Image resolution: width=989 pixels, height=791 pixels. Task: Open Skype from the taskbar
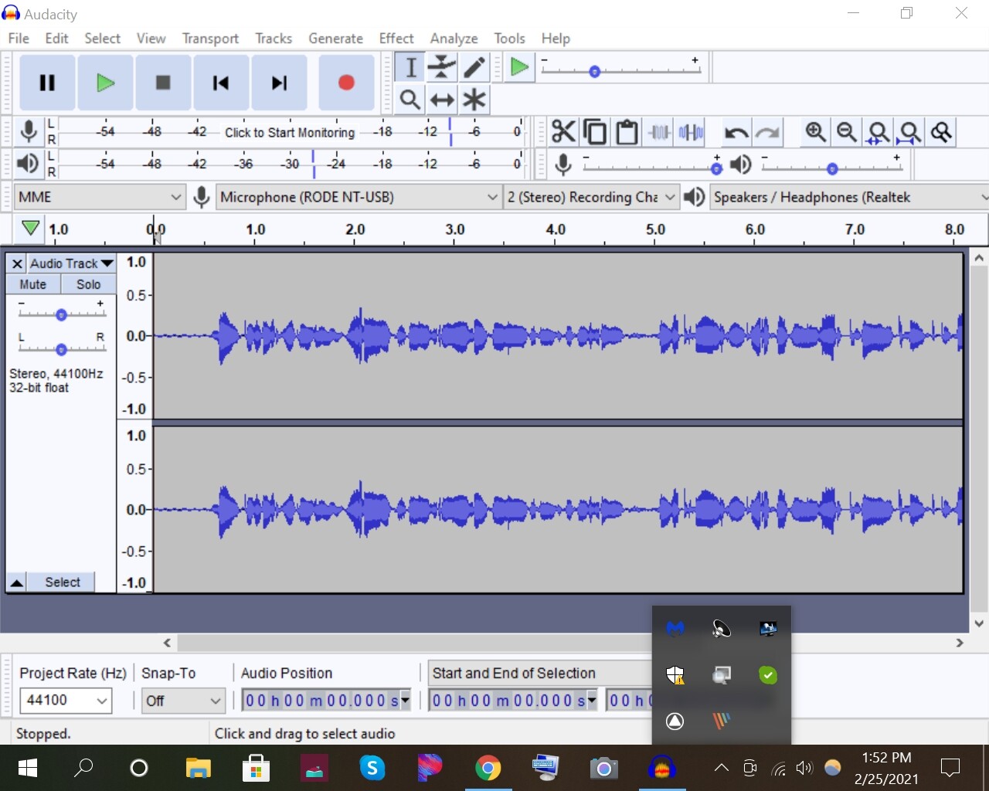(372, 768)
